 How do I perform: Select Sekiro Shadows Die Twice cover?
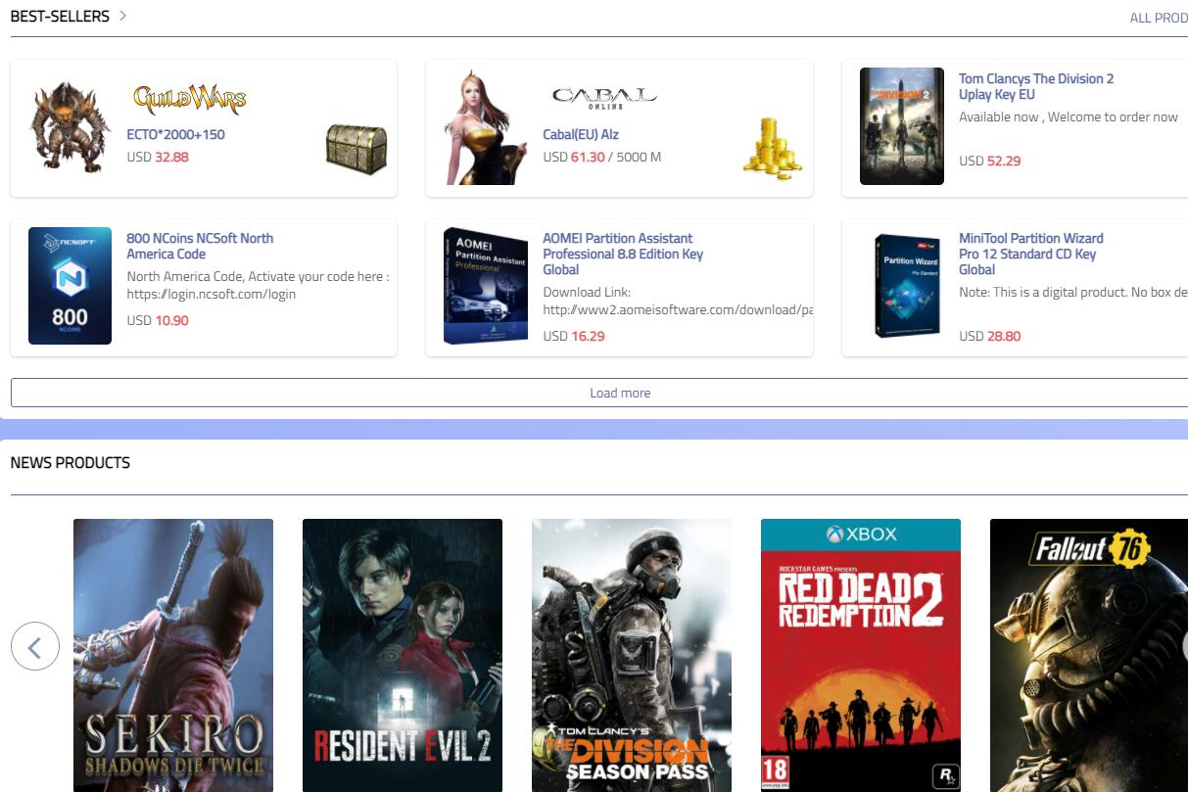pyautogui.click(x=173, y=654)
